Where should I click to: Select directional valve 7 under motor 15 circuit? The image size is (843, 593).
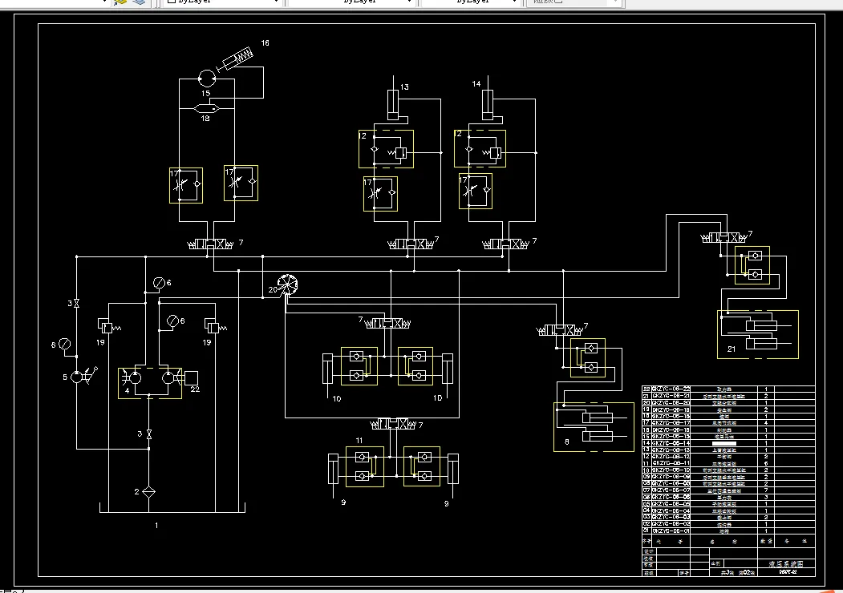coord(209,244)
